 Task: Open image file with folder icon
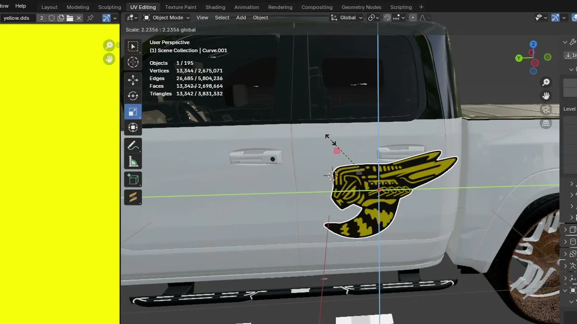[x=70, y=18]
